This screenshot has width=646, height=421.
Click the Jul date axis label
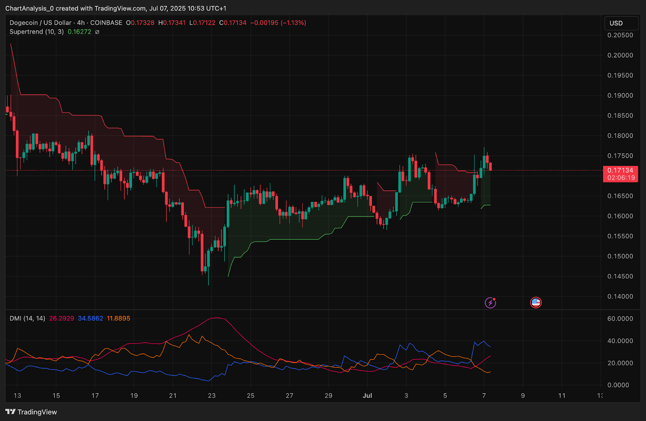367,396
